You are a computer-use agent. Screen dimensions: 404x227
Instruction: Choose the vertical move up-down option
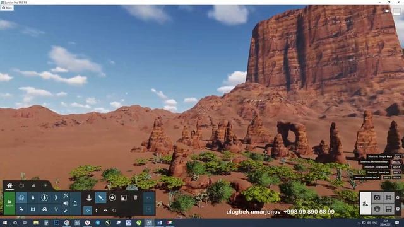click(x=97, y=210)
